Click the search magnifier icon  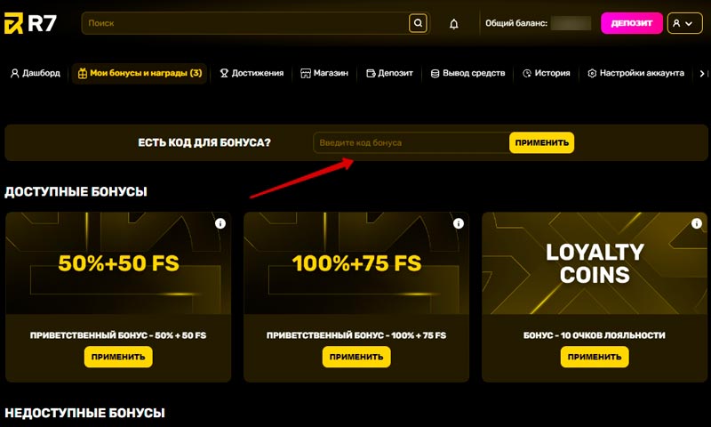(x=418, y=23)
